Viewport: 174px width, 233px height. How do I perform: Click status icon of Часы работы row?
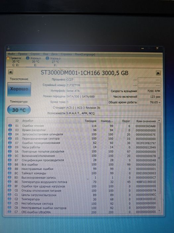point(10,147)
